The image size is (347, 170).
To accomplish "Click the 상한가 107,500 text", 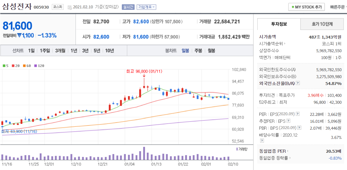I will point(166,22).
